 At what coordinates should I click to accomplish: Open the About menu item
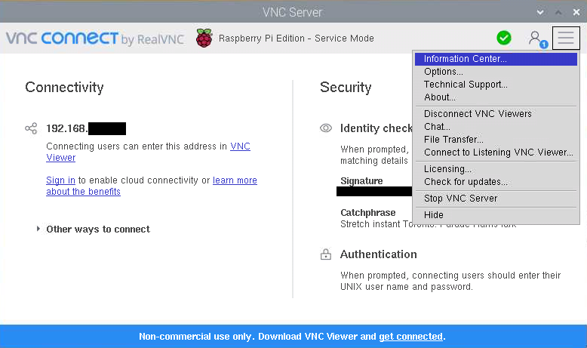pos(440,97)
